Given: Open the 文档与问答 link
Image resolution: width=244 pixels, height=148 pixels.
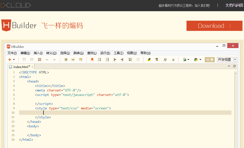Looking at the screenshot, I should point(234,5).
